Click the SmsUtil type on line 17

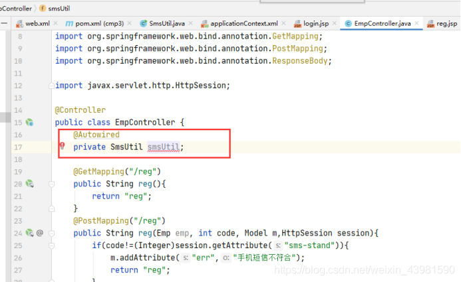[x=126, y=147]
